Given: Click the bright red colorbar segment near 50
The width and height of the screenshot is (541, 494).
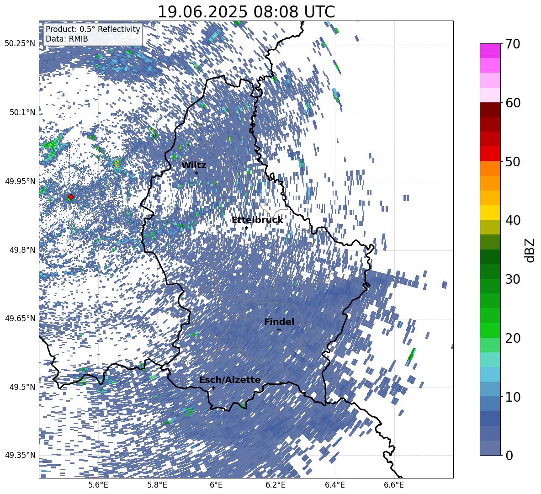Looking at the screenshot, I should pyautogui.click(x=490, y=154).
